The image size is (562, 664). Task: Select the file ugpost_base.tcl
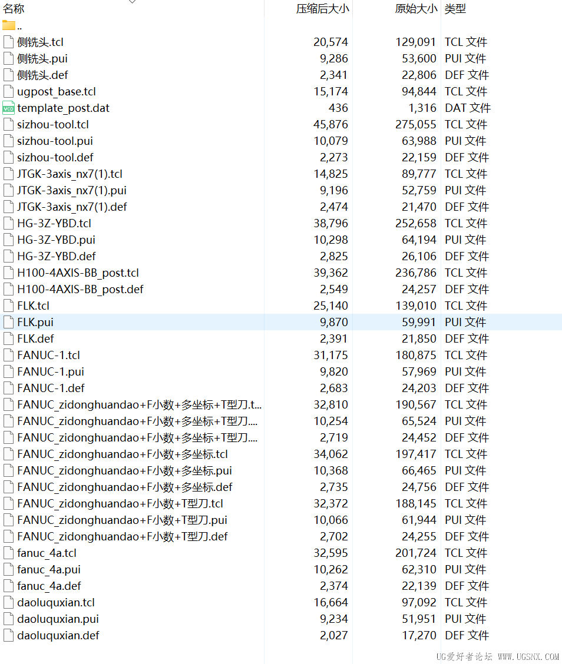[57, 91]
